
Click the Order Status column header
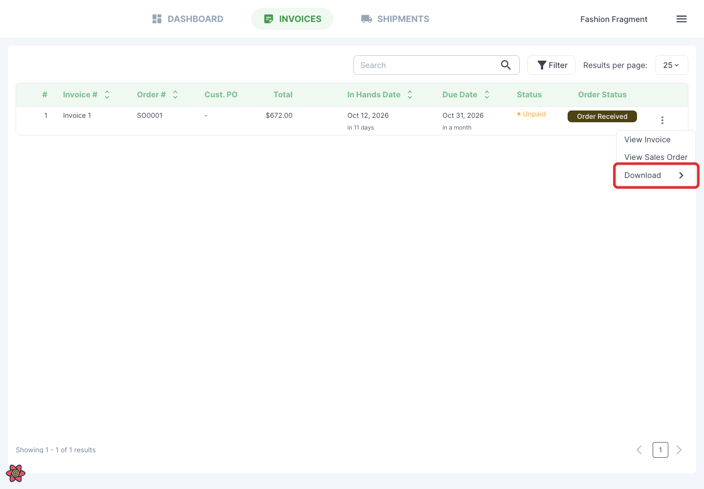coord(602,95)
